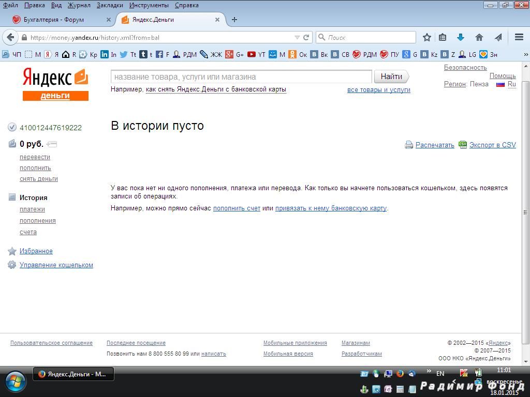Screen dimensions: 530x397
Task: Open the Журнал menu
Action: [x=79, y=5]
